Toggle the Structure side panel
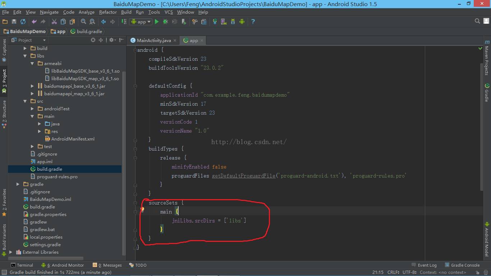 (x=4, y=114)
